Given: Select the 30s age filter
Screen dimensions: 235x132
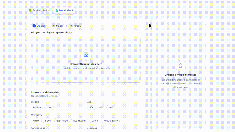Looking at the screenshot, I should coord(101,108).
